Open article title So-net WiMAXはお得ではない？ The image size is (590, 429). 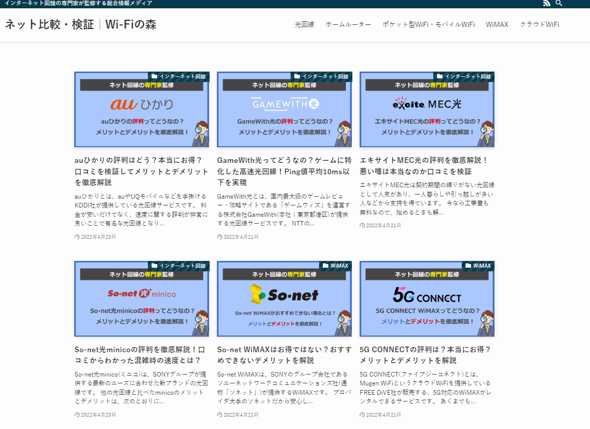pyautogui.click(x=284, y=355)
